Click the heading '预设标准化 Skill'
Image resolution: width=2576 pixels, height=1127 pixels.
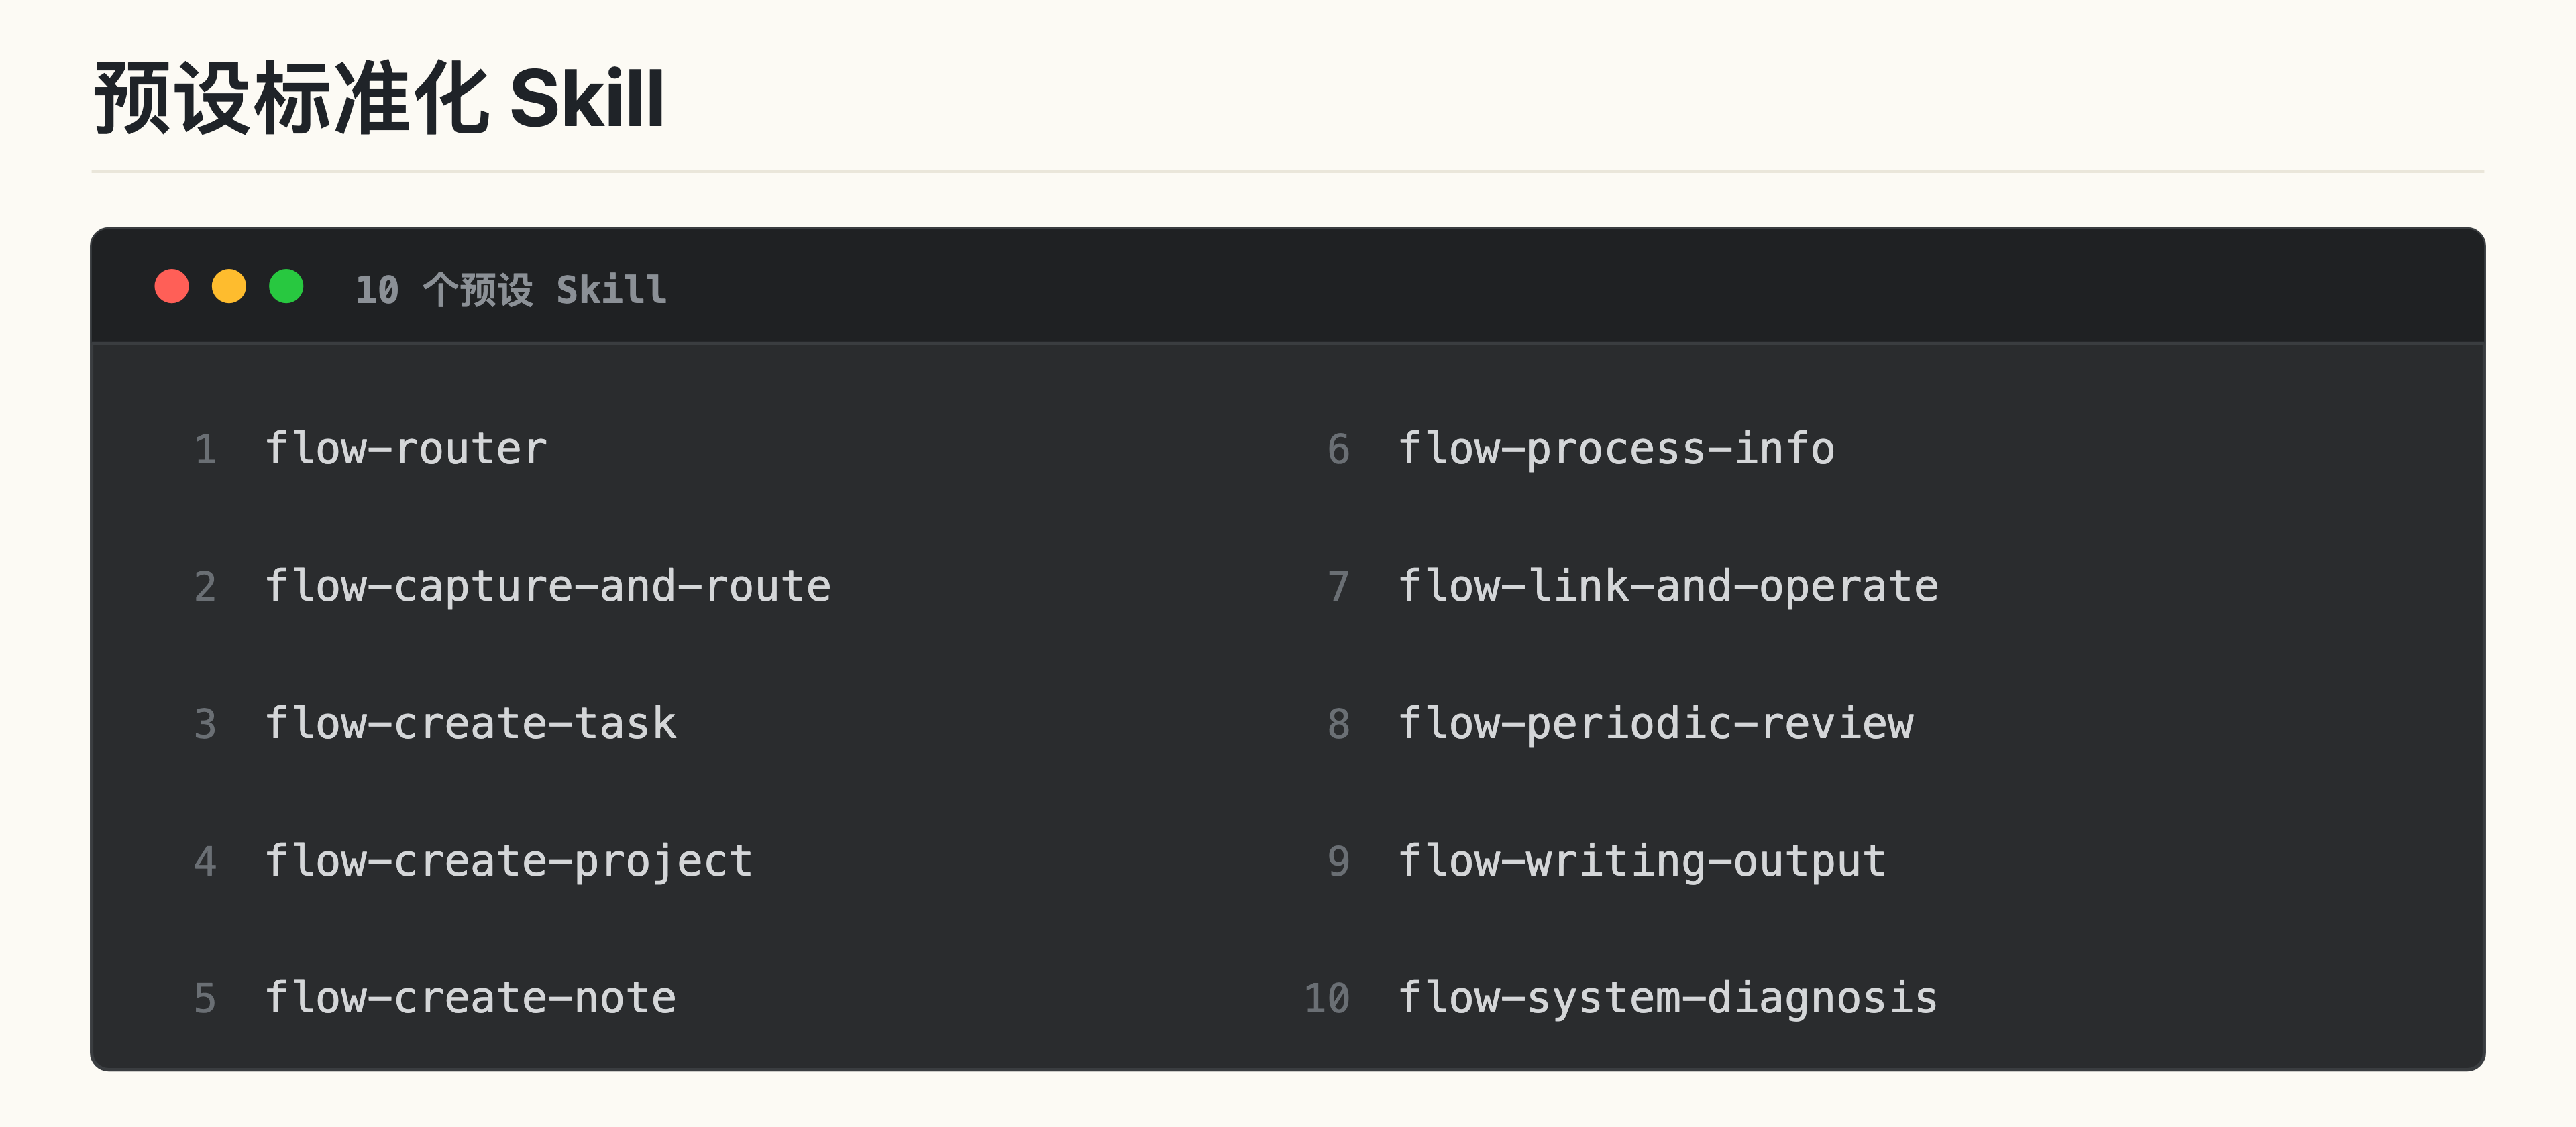tap(379, 99)
